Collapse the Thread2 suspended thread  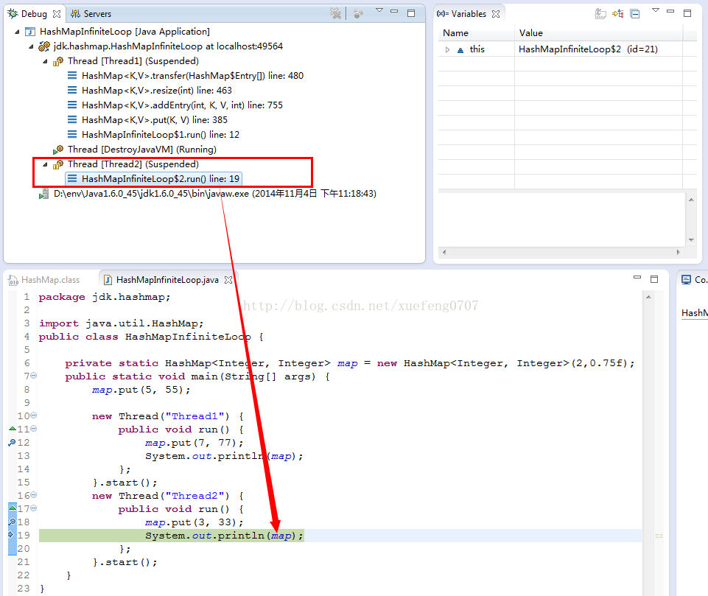coord(45,164)
